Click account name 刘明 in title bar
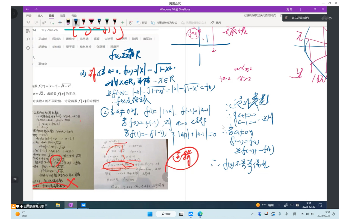350x219 pixels. (289, 9)
